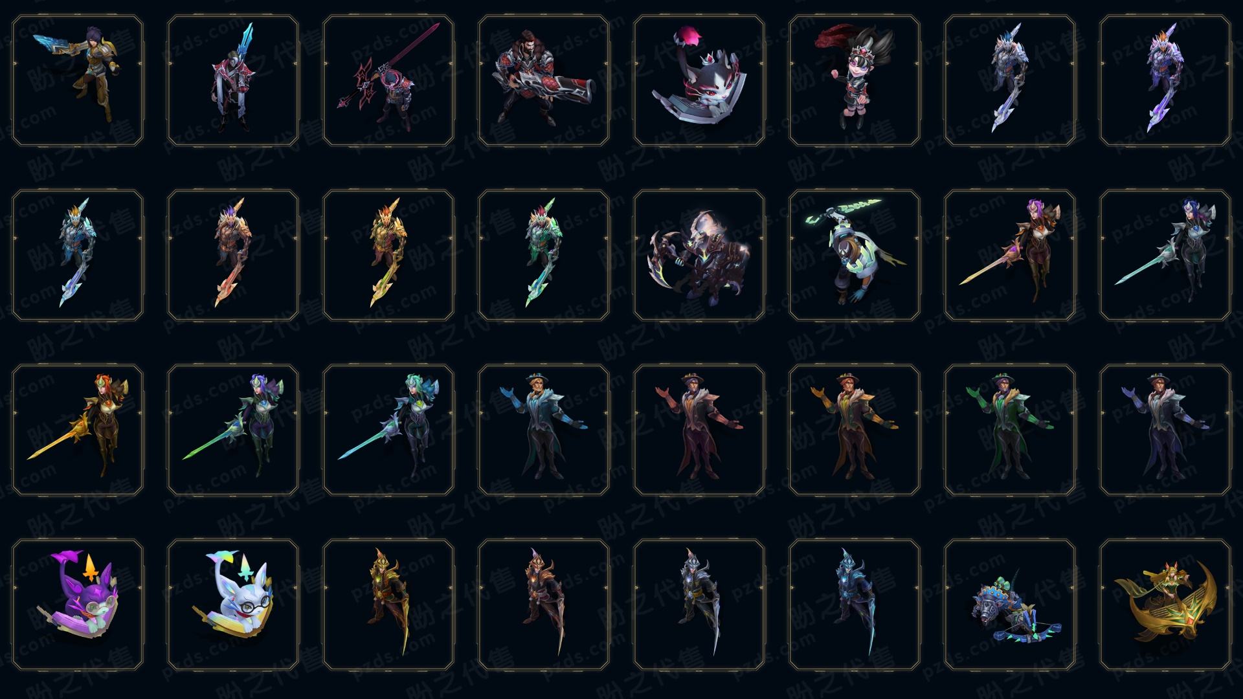Select the purple-haired woman with green sword
This screenshot has height=699, width=1243.
(233, 430)
